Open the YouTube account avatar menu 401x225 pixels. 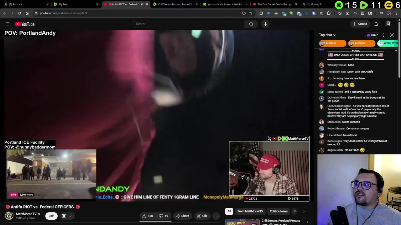pos(388,24)
